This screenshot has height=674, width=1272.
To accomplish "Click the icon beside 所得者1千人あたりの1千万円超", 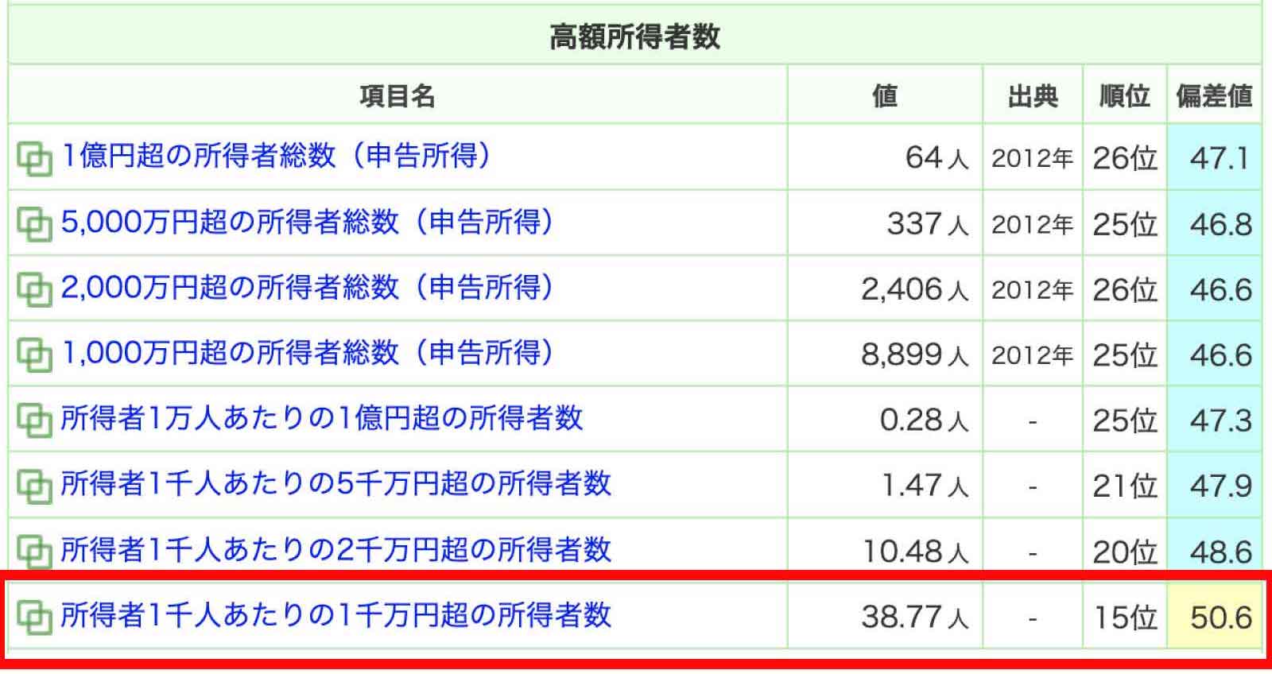I will tap(34, 617).
